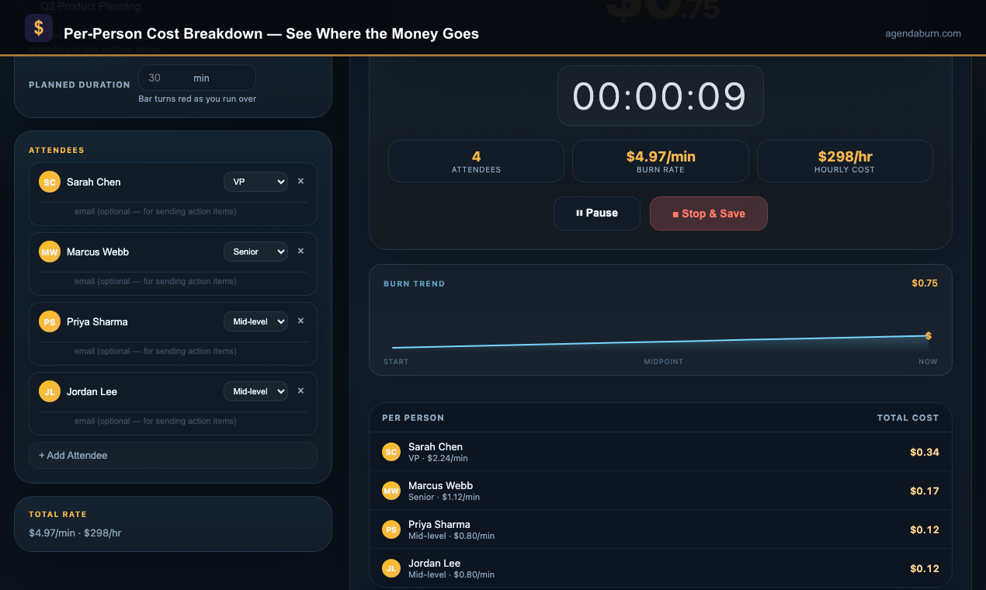Open Marcus Webb's Senior role dropdown
The image size is (986, 590).
point(255,252)
